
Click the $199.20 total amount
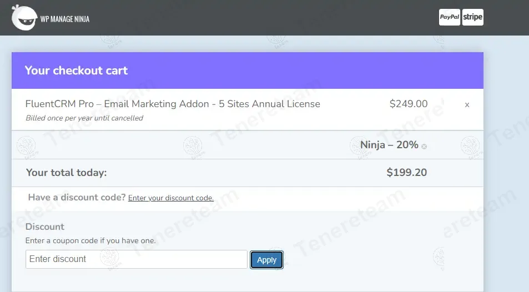click(406, 173)
